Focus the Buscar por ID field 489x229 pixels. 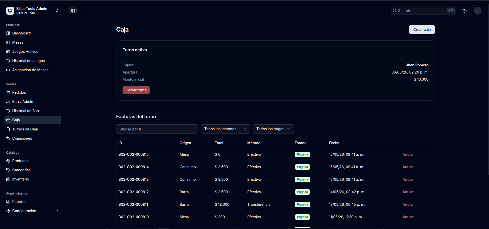[157, 129]
